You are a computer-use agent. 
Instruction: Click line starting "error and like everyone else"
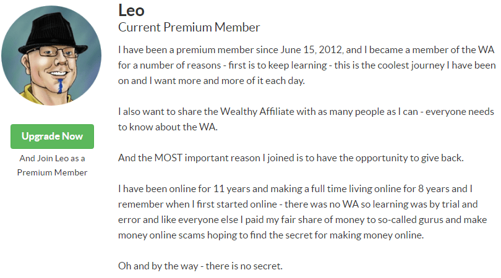(x=302, y=220)
